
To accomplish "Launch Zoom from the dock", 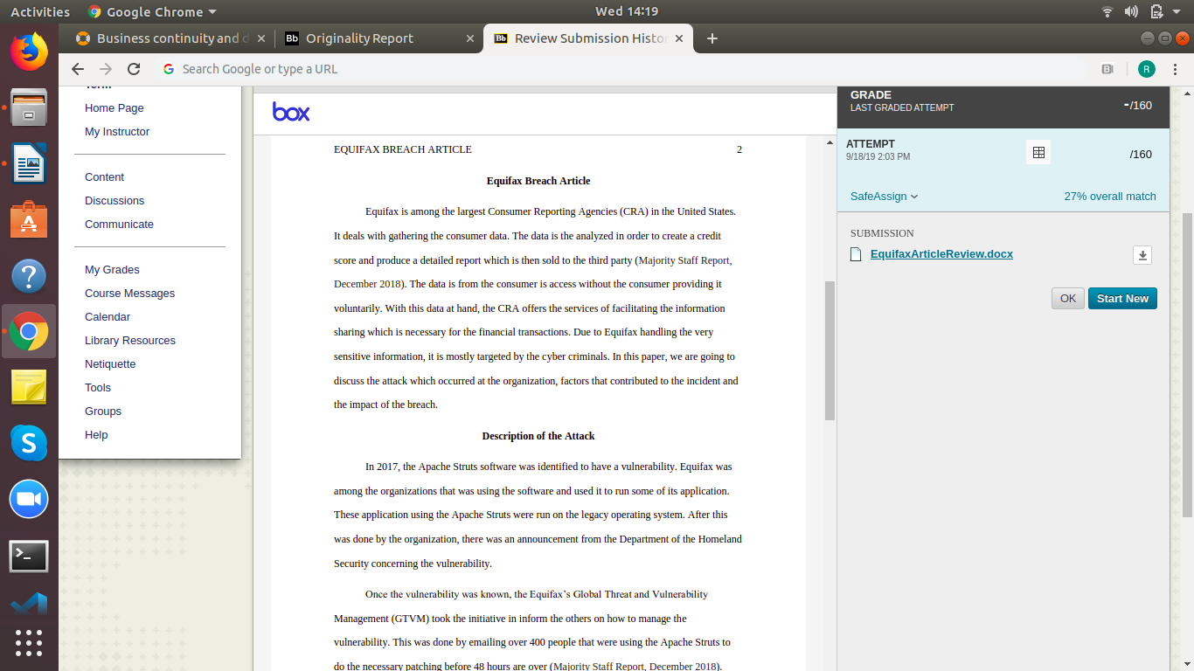I will (29, 500).
